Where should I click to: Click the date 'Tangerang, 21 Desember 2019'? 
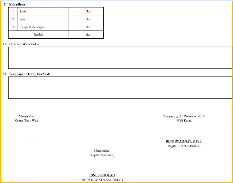click(184, 116)
